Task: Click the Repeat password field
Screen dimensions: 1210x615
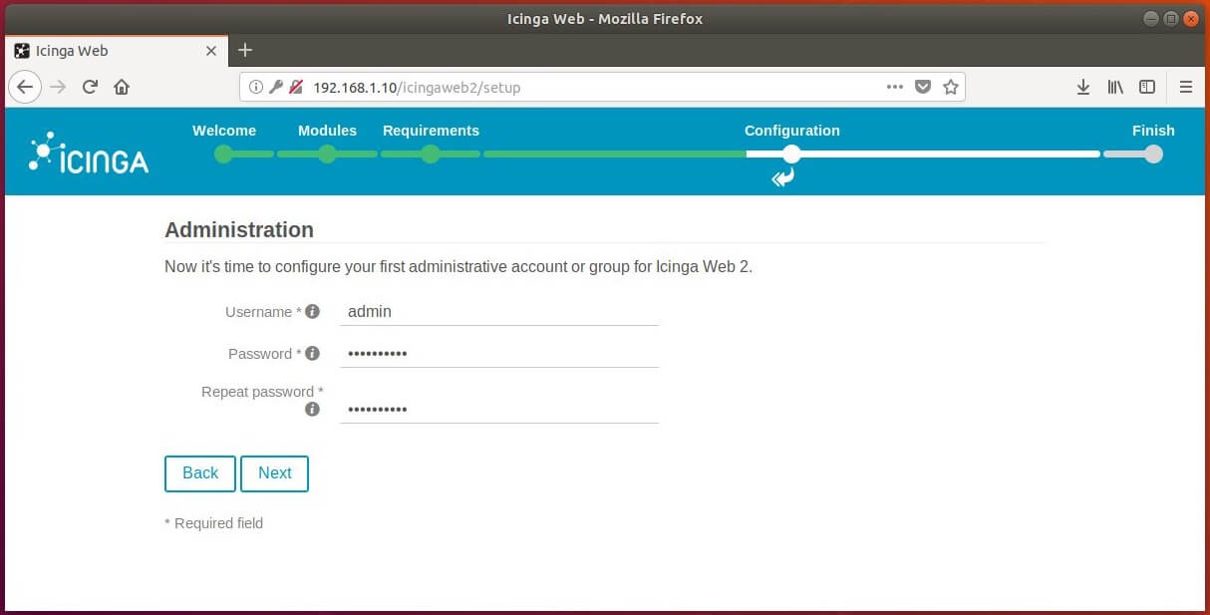Action: click(x=498, y=409)
